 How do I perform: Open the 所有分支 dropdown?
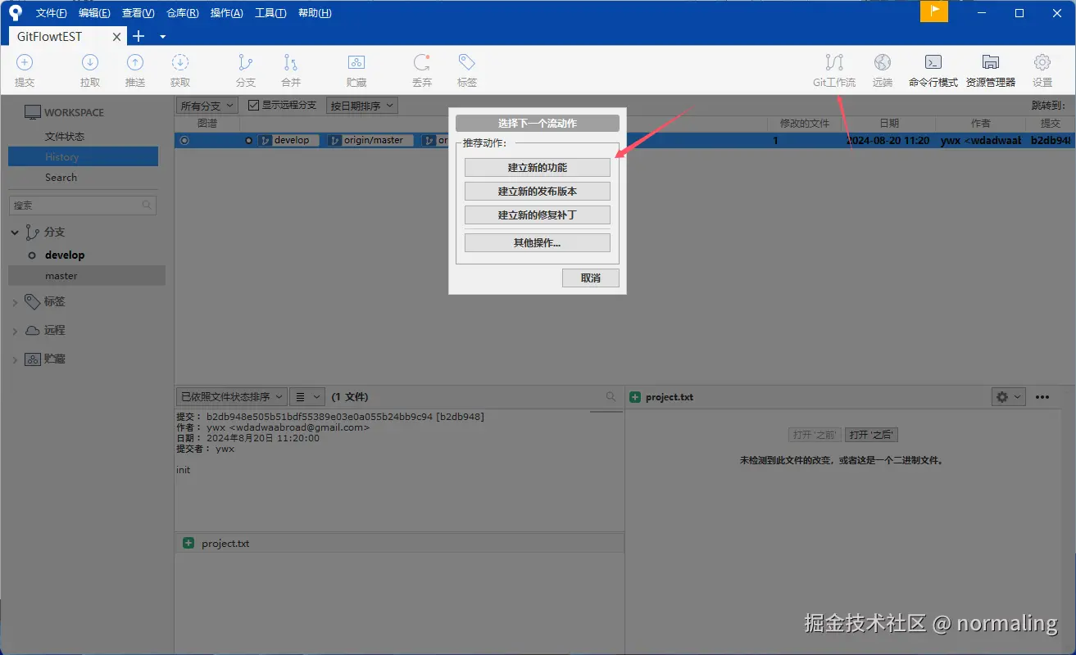point(207,106)
